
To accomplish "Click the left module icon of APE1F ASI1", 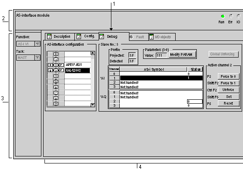I will tap(50, 65).
